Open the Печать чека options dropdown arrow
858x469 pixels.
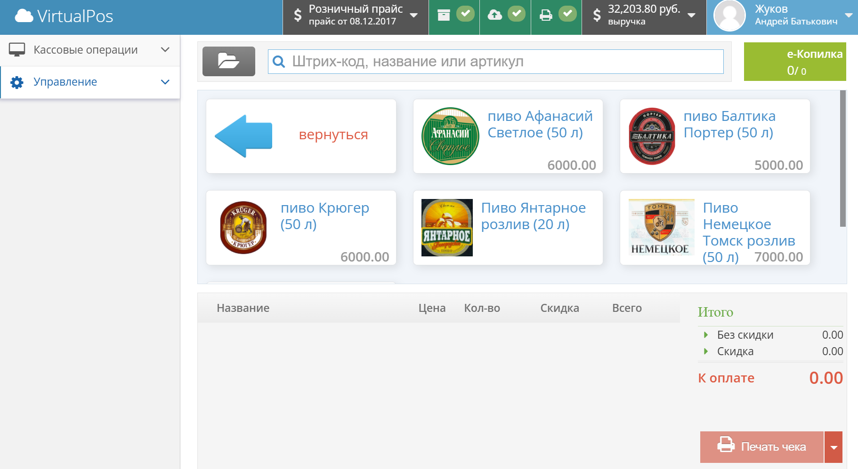(834, 447)
